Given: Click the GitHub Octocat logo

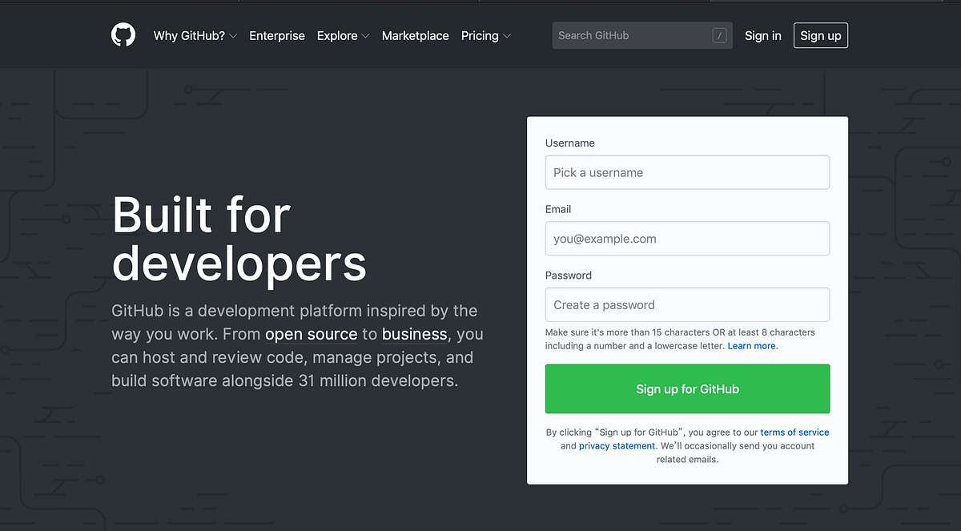Looking at the screenshot, I should (123, 35).
